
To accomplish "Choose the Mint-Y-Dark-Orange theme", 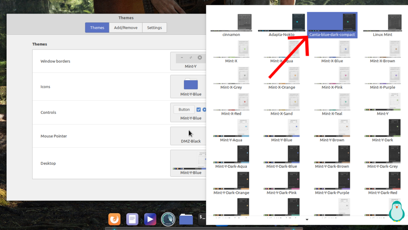I will [x=231, y=183].
